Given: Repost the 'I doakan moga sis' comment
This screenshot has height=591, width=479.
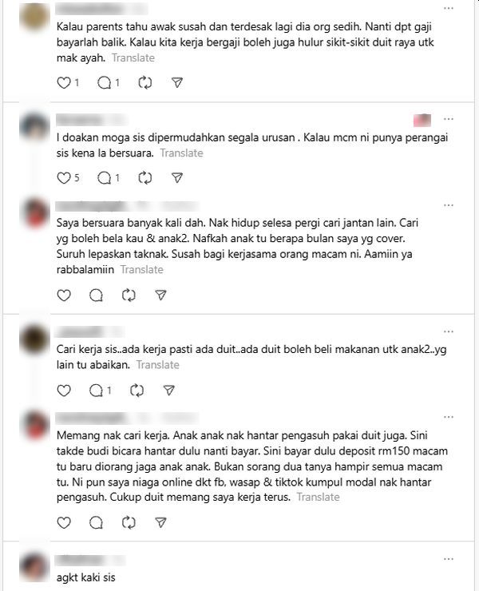Looking at the screenshot, I should coord(144,177).
